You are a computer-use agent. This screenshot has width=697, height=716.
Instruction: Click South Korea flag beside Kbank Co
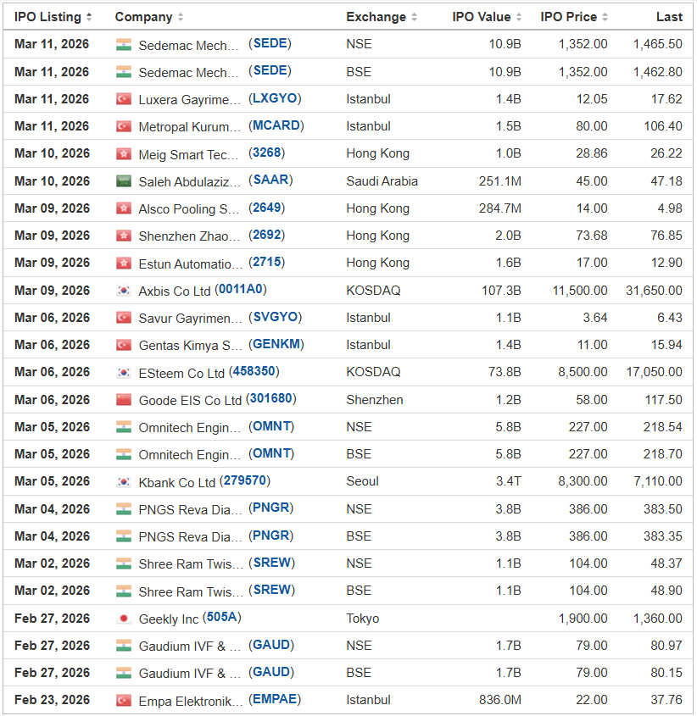coord(124,482)
